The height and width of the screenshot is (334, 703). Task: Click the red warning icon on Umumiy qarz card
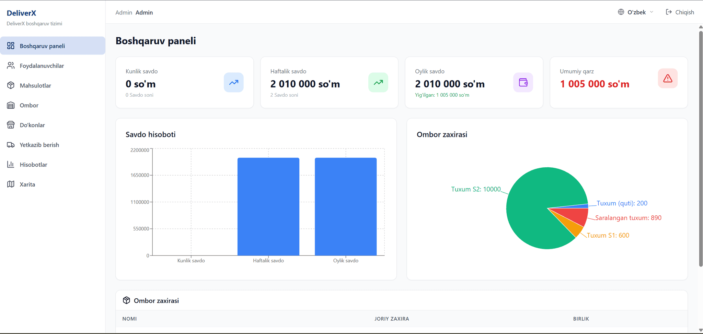pyautogui.click(x=667, y=79)
